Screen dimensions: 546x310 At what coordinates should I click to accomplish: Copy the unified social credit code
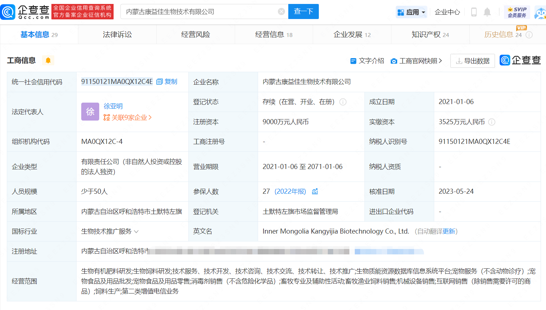(167, 82)
